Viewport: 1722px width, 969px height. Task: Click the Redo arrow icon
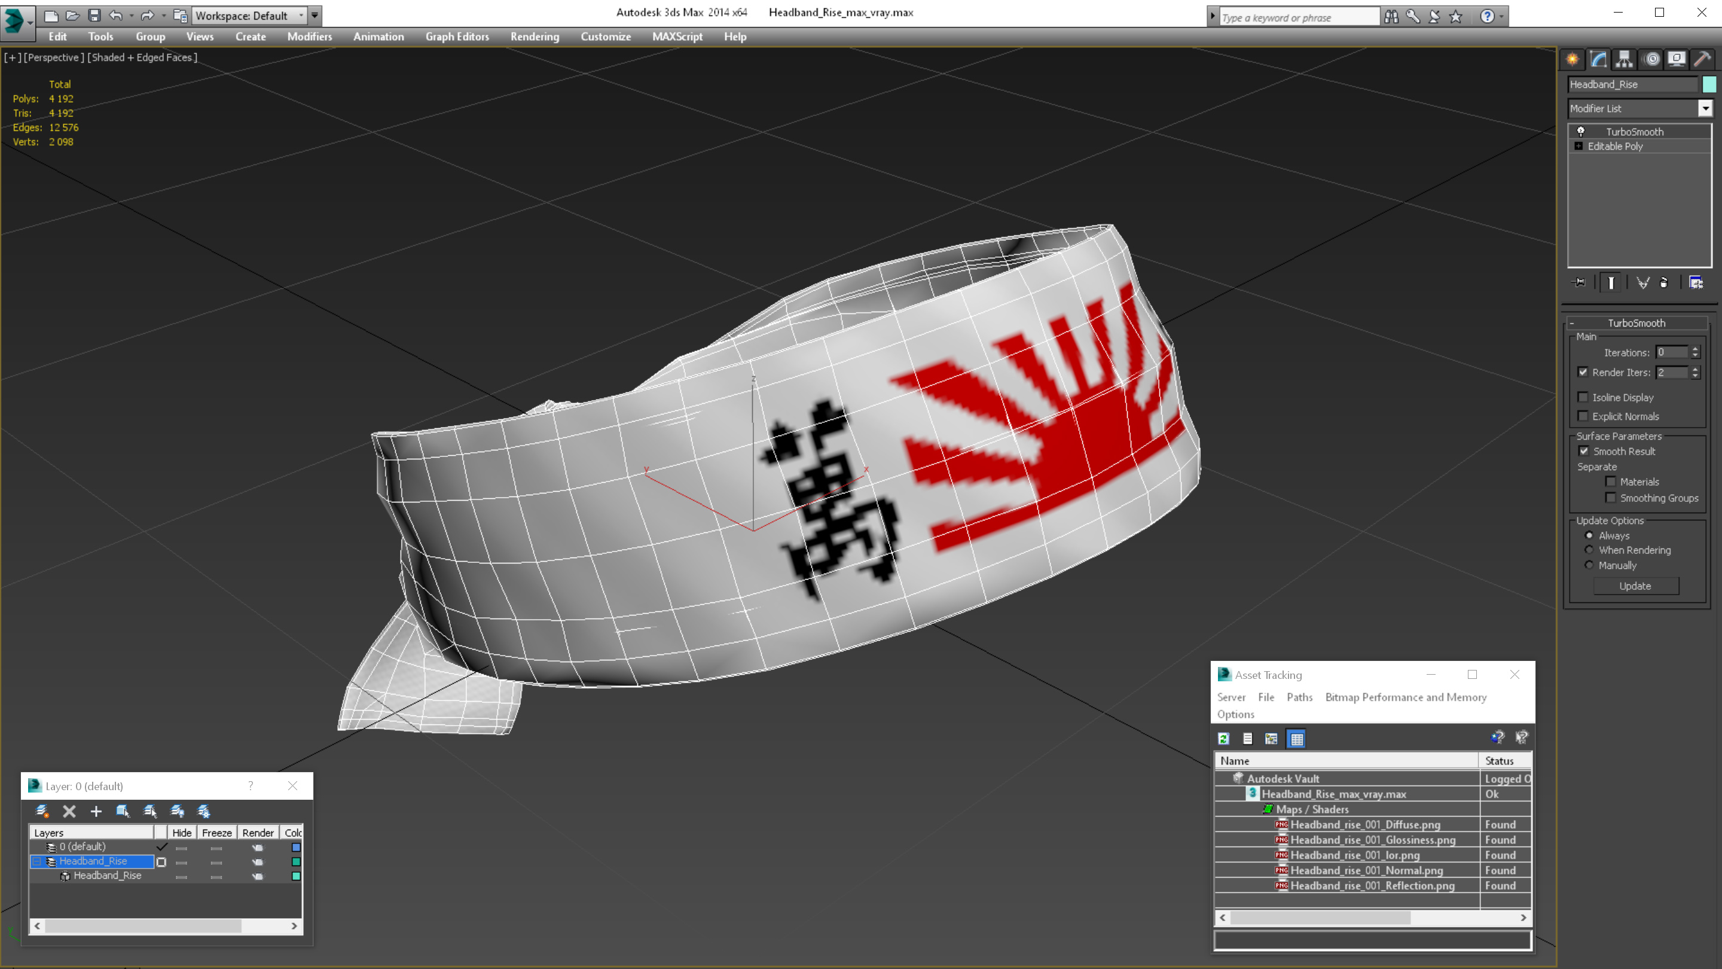click(147, 16)
